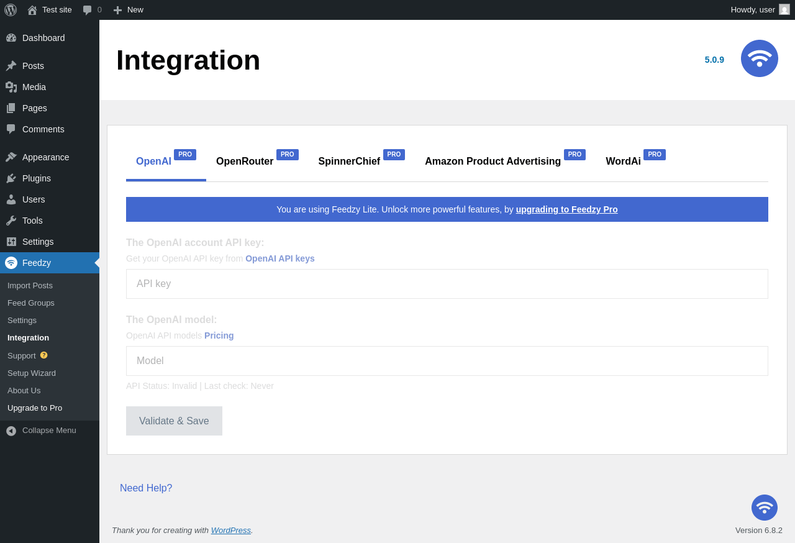Viewport: 795px width, 543px height.
Task: Click the 5.0.9 version number
Action: [x=714, y=60]
